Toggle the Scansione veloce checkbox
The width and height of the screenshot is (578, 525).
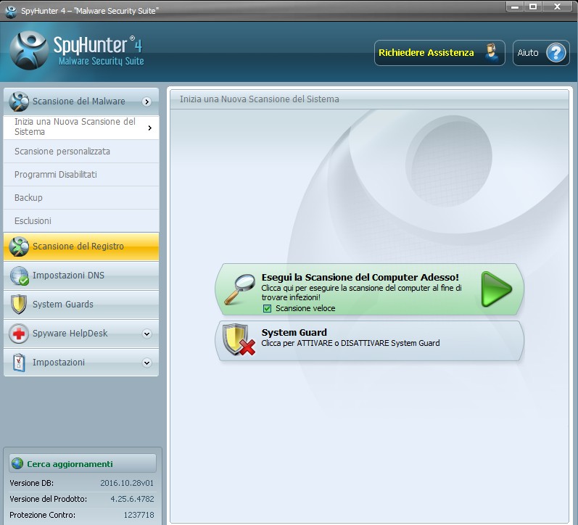tap(268, 308)
